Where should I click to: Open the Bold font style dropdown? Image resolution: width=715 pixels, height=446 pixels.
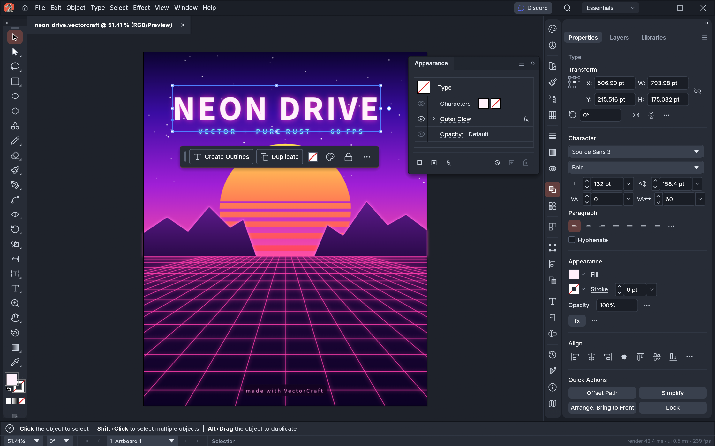pyautogui.click(x=636, y=168)
